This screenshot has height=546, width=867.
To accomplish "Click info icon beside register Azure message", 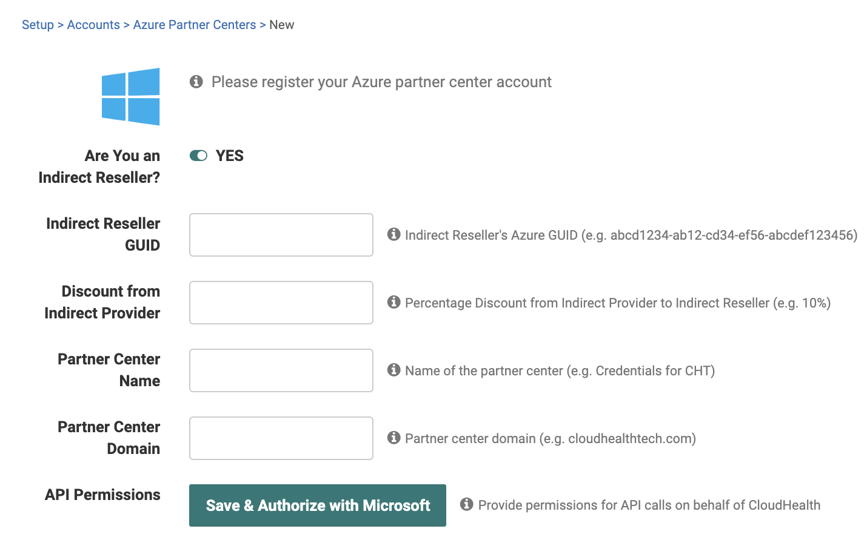I will 196,81.
